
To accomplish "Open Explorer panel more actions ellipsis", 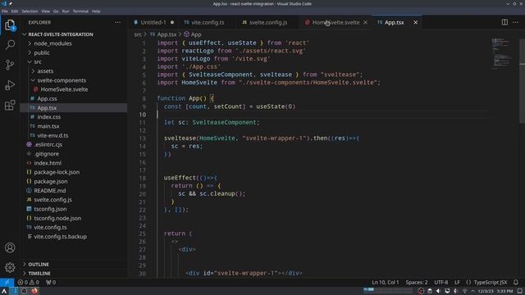I will coord(117,22).
